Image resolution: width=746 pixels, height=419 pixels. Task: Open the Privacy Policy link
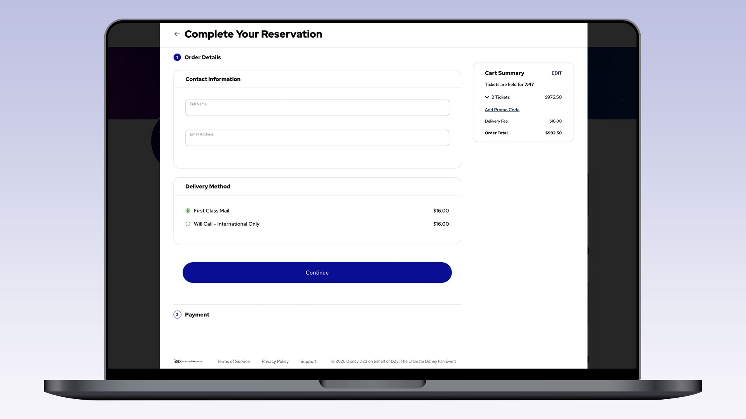pyautogui.click(x=275, y=362)
